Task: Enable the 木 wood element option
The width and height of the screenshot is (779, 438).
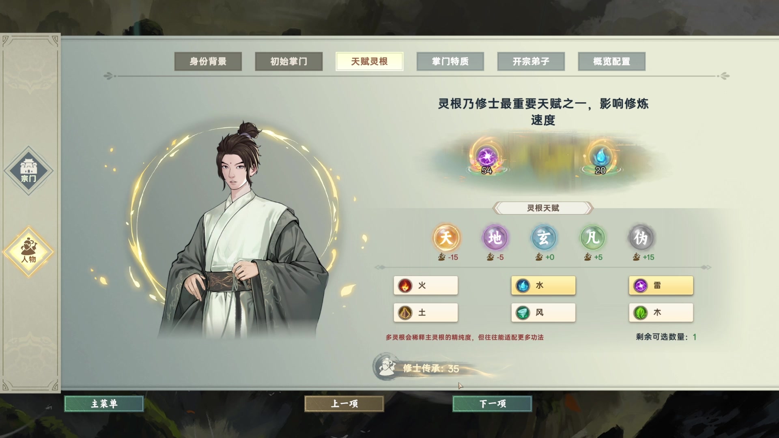Action: (661, 313)
